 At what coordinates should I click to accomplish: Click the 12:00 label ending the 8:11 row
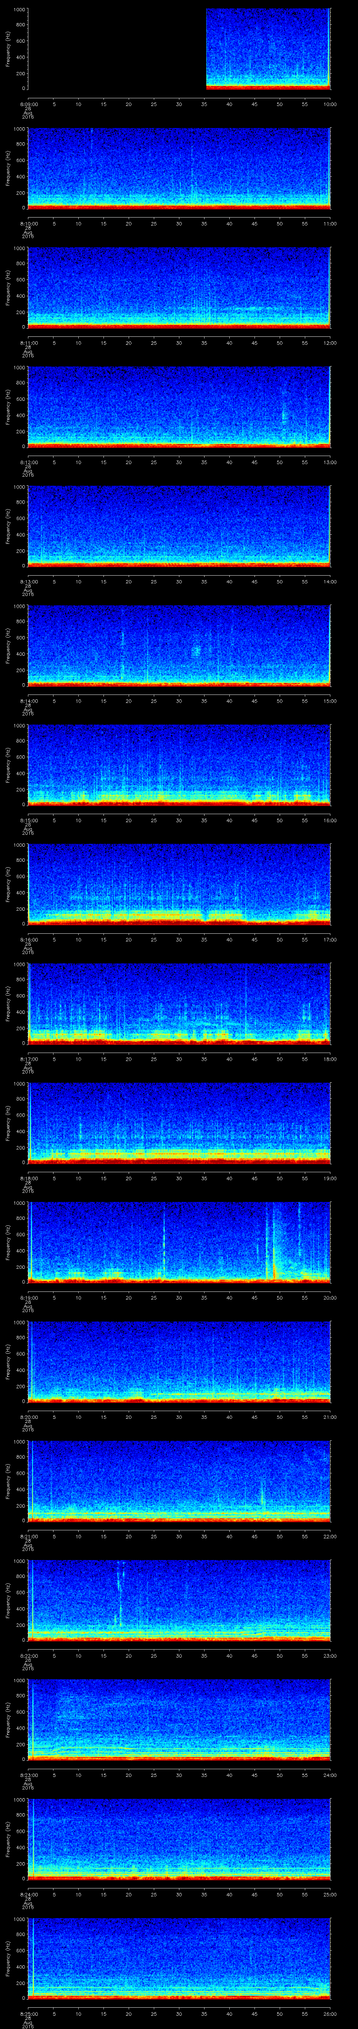coord(330,343)
